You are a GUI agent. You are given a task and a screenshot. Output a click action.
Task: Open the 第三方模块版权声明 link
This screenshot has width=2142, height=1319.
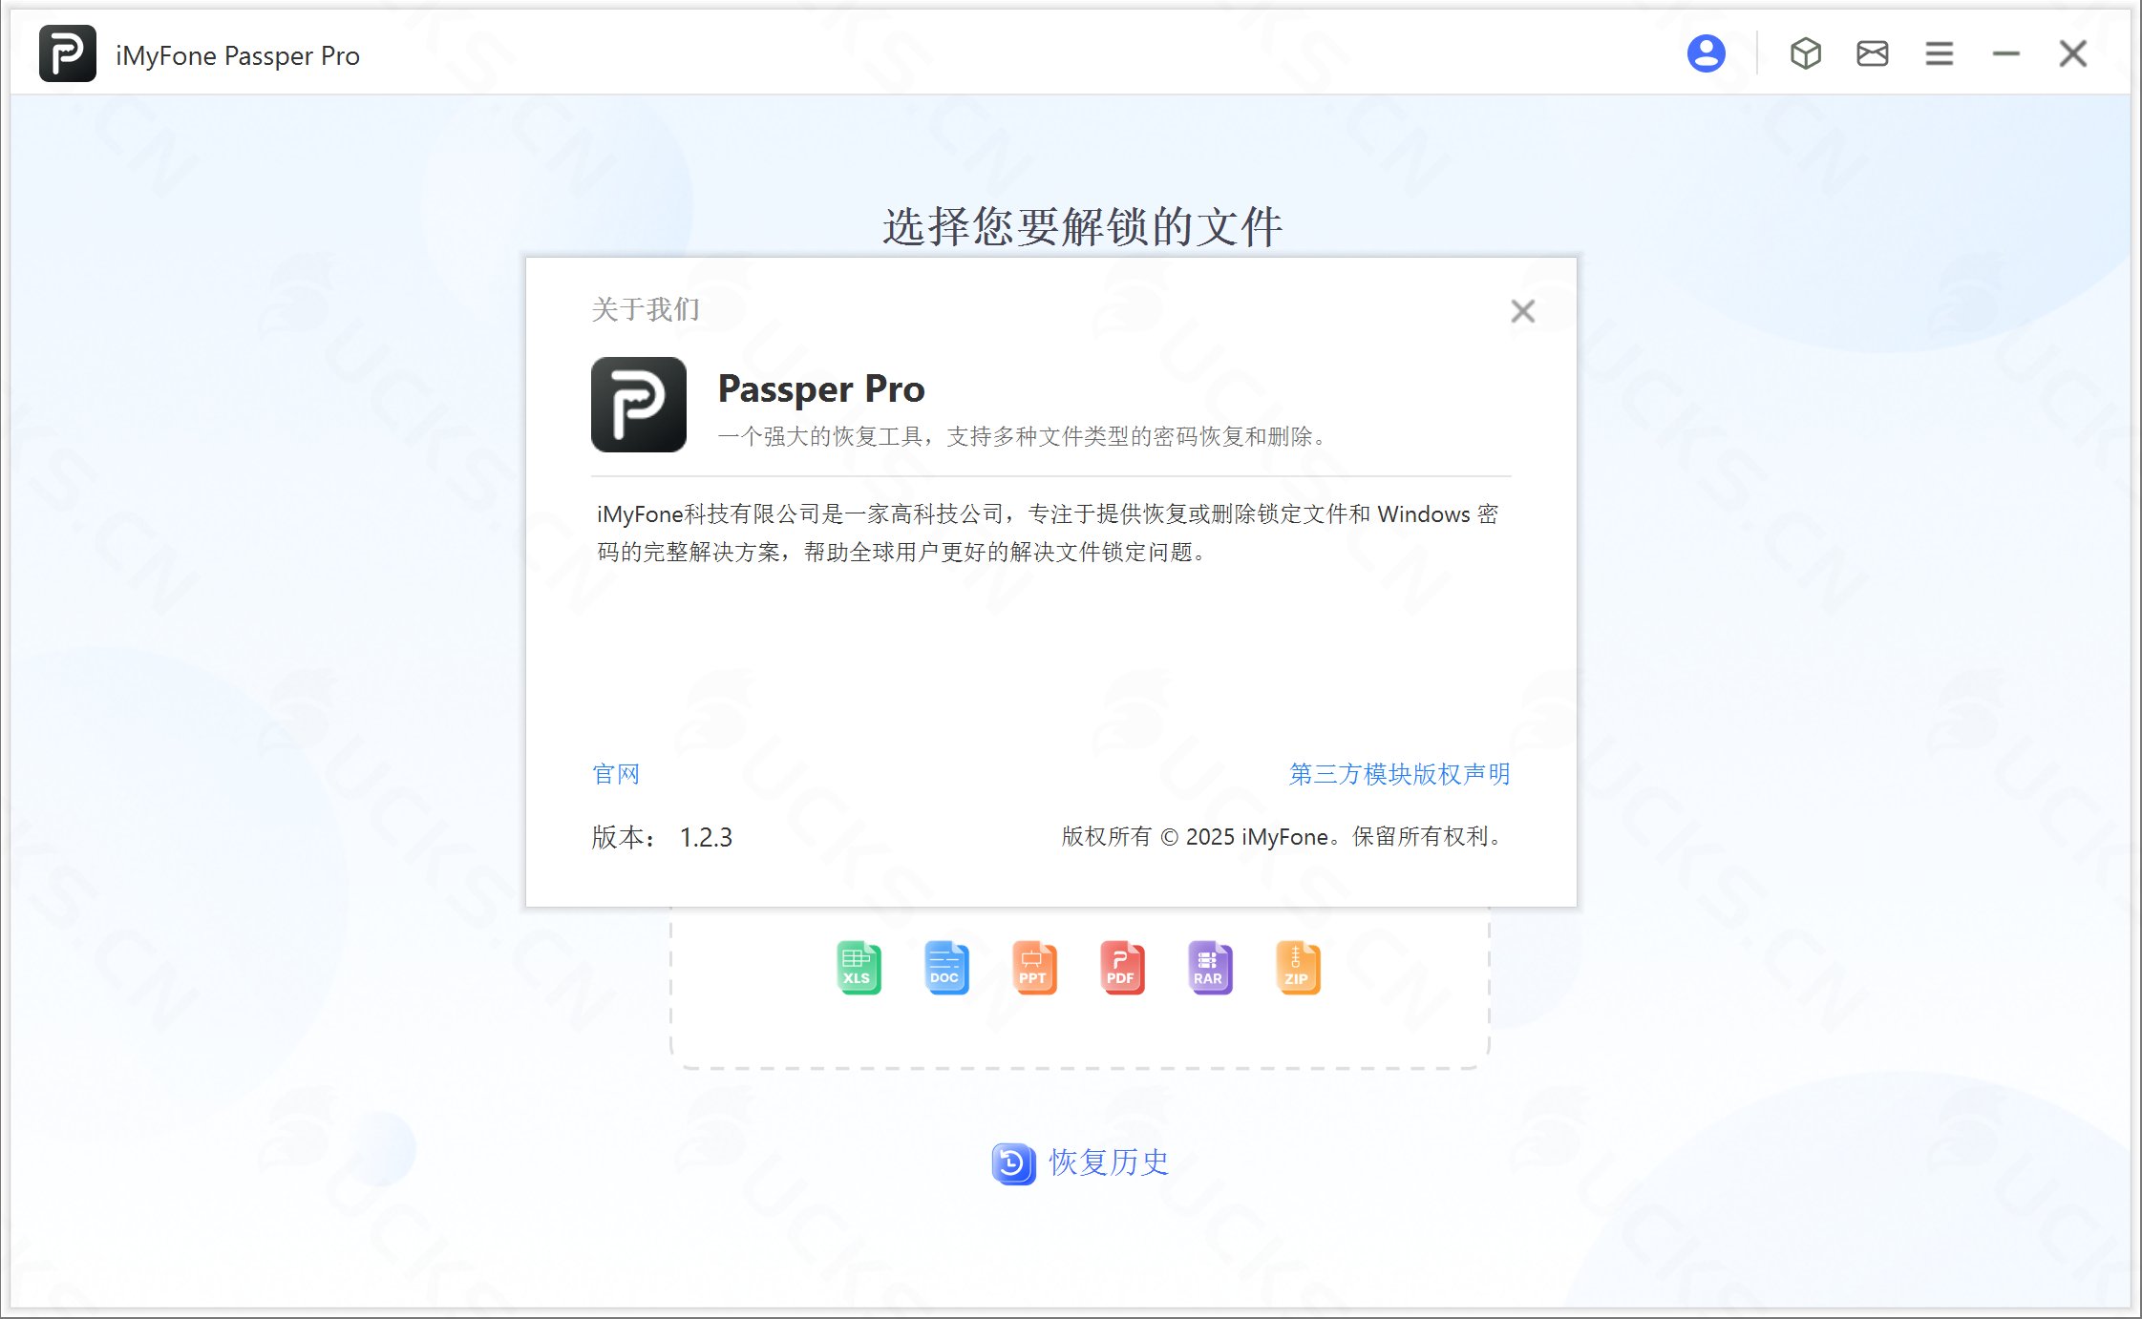(x=1399, y=774)
